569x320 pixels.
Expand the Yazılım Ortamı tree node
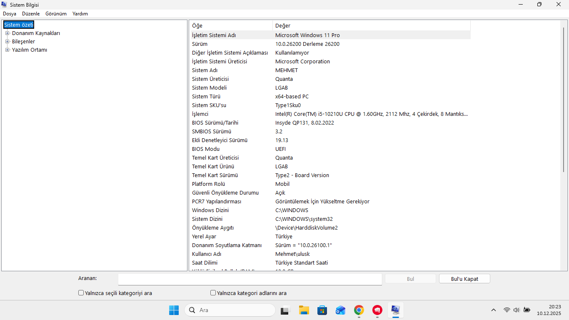coord(7,50)
